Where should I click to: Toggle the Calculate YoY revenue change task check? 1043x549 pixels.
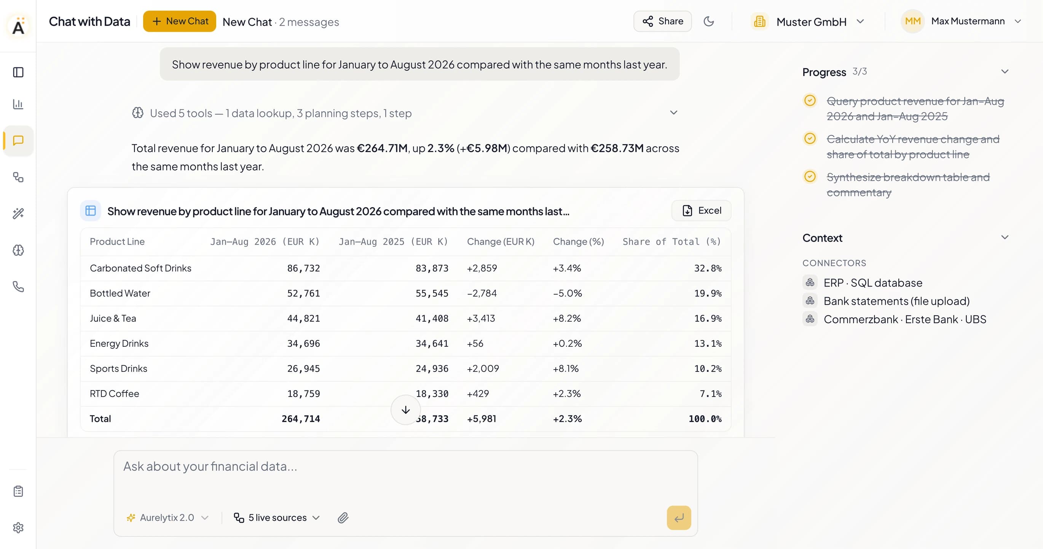[810, 139]
